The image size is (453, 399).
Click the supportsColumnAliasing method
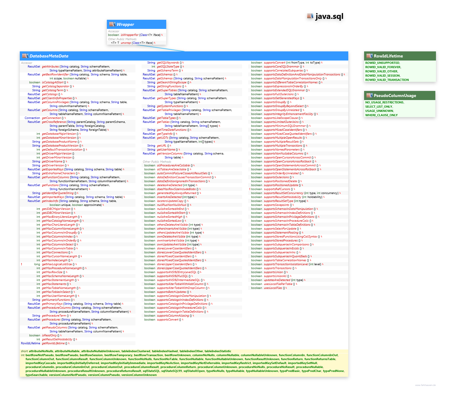coord(173,316)
